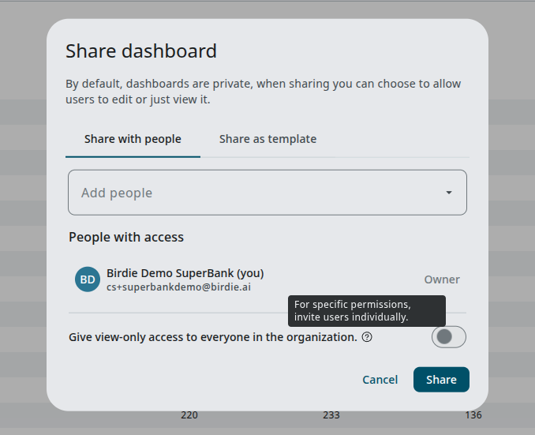Screen dimensions: 535x435
Task: Select the Share with people tab
Action: click(133, 139)
